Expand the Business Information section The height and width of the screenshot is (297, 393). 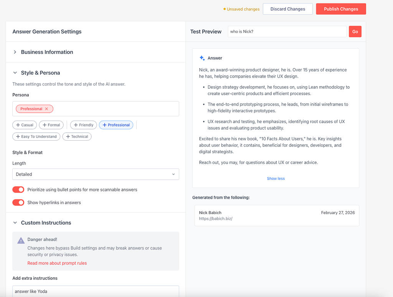tap(47, 52)
